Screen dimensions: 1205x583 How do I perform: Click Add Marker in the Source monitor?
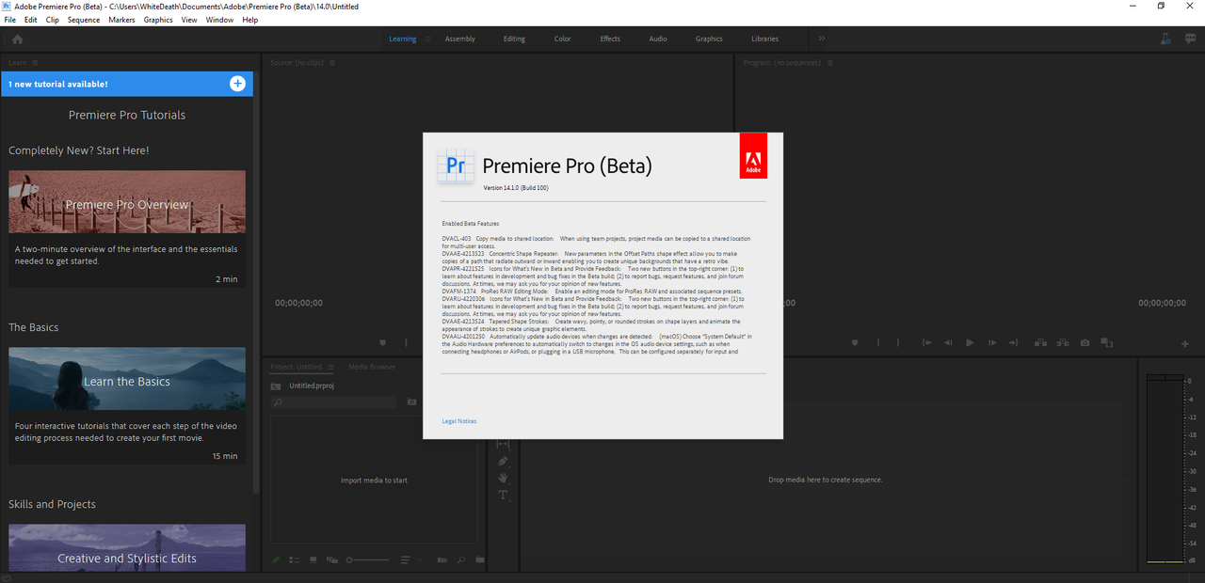382,342
